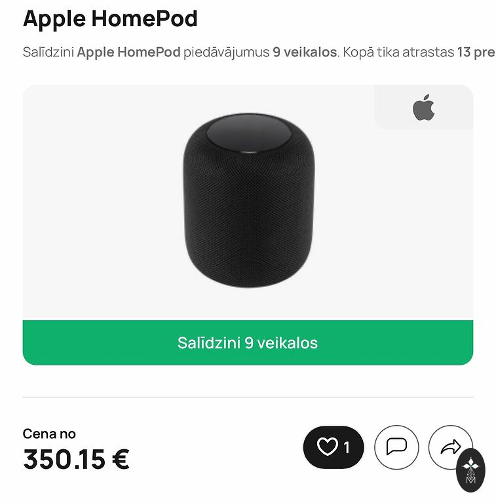Image resolution: width=496 pixels, height=503 pixels.
Task: Click the Kopā tika atrastas phrase
Action: click(398, 52)
